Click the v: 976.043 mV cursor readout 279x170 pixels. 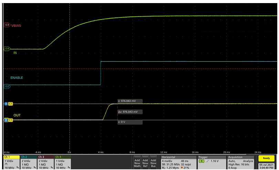tap(130, 101)
